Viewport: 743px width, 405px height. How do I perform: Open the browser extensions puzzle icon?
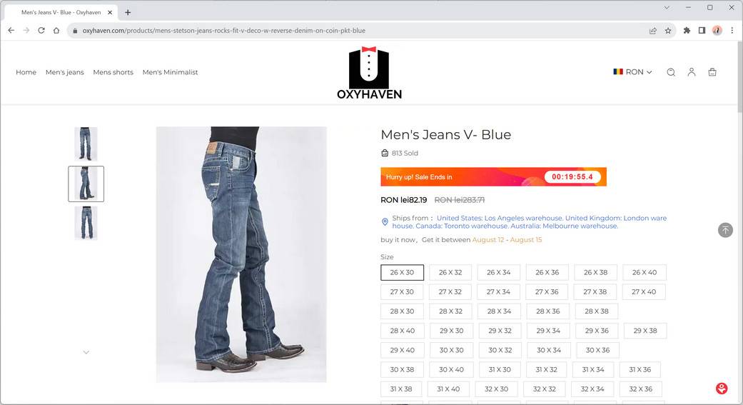point(687,30)
